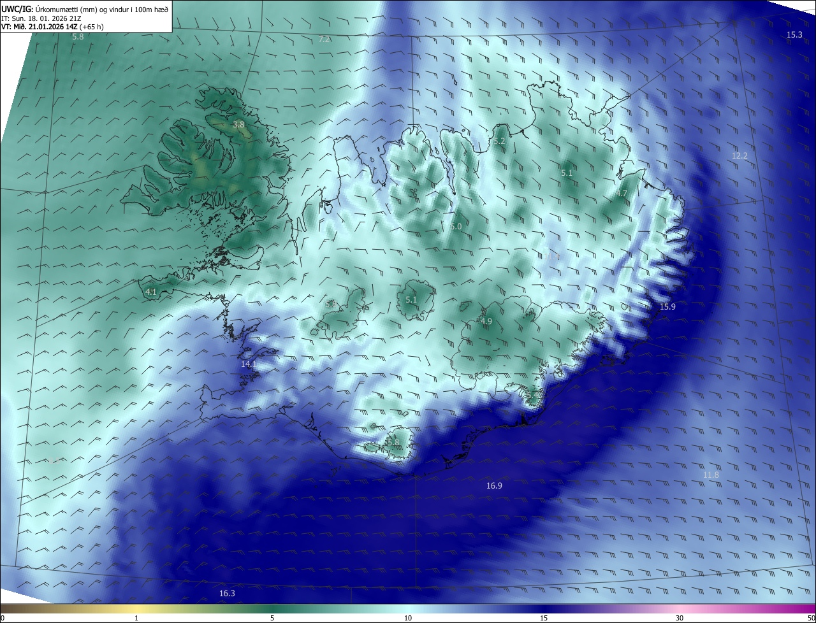816x623 pixels.
Task: Click the map value 5.4
Action: pos(533,396)
